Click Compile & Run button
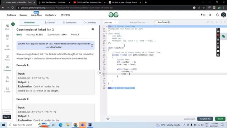Viewport: 227px width, 128px height. click(x=205, y=119)
